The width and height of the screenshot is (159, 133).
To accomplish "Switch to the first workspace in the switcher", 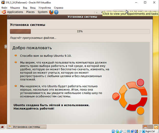I will (x=145, y=127).
